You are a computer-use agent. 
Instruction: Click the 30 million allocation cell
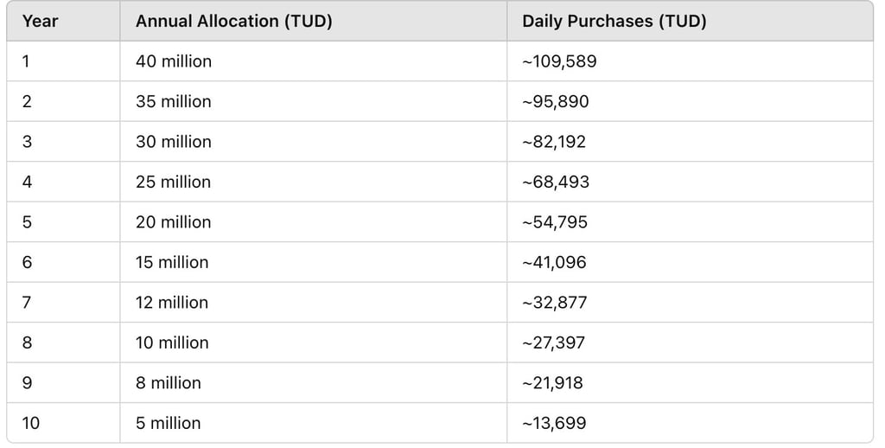(173, 142)
